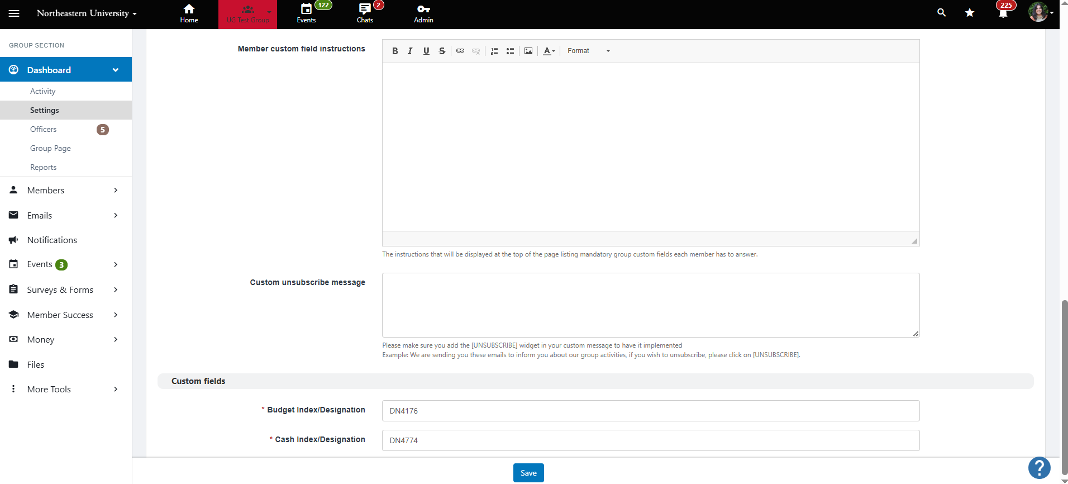Insert a link in the editor

tap(460, 51)
